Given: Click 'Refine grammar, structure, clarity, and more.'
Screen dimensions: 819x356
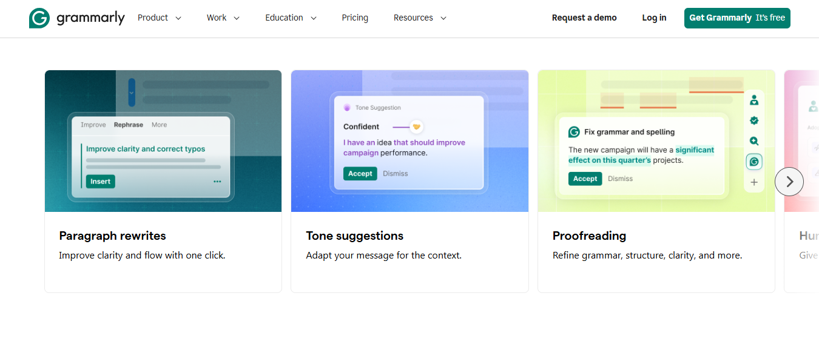Looking at the screenshot, I should (647, 255).
